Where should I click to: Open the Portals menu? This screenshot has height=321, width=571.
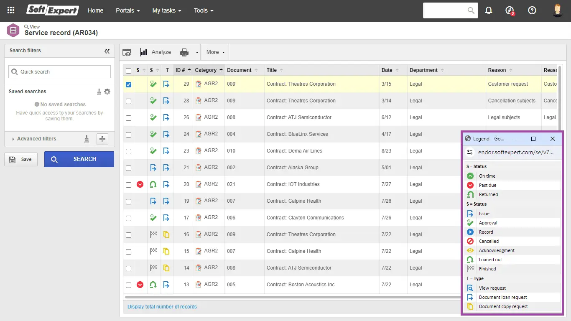[127, 10]
